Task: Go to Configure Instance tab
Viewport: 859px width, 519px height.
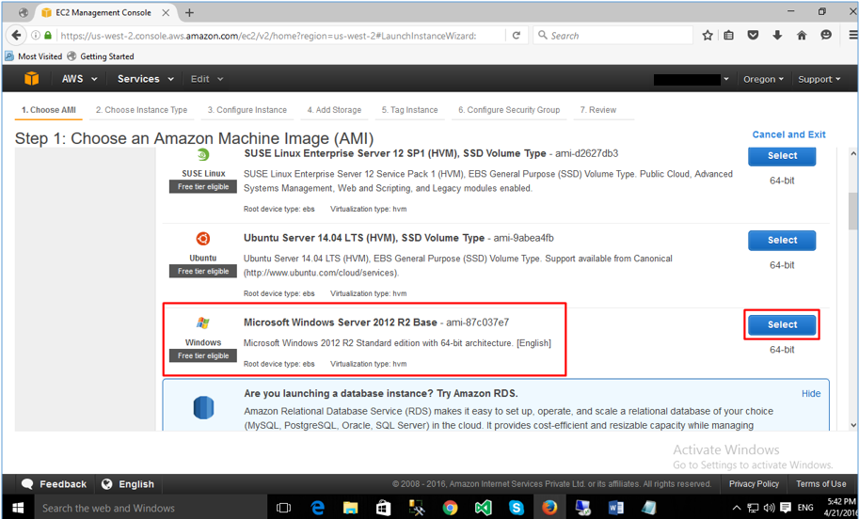Action: point(247,110)
